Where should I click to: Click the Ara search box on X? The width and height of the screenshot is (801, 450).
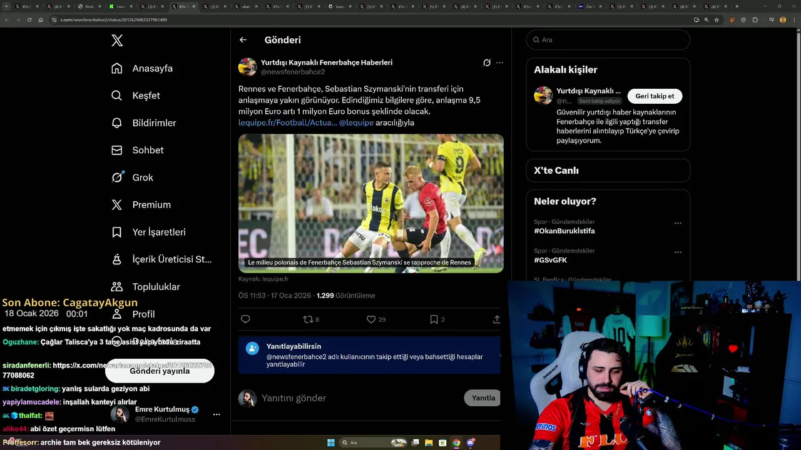point(608,40)
